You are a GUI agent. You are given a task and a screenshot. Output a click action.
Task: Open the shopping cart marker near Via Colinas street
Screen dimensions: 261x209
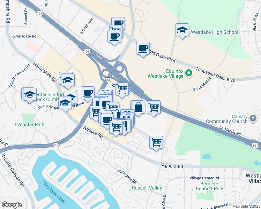[x=122, y=91]
